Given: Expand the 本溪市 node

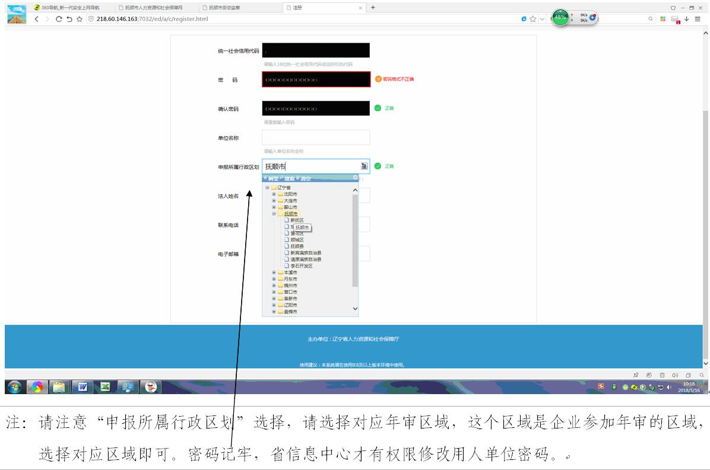Looking at the screenshot, I should (274, 273).
